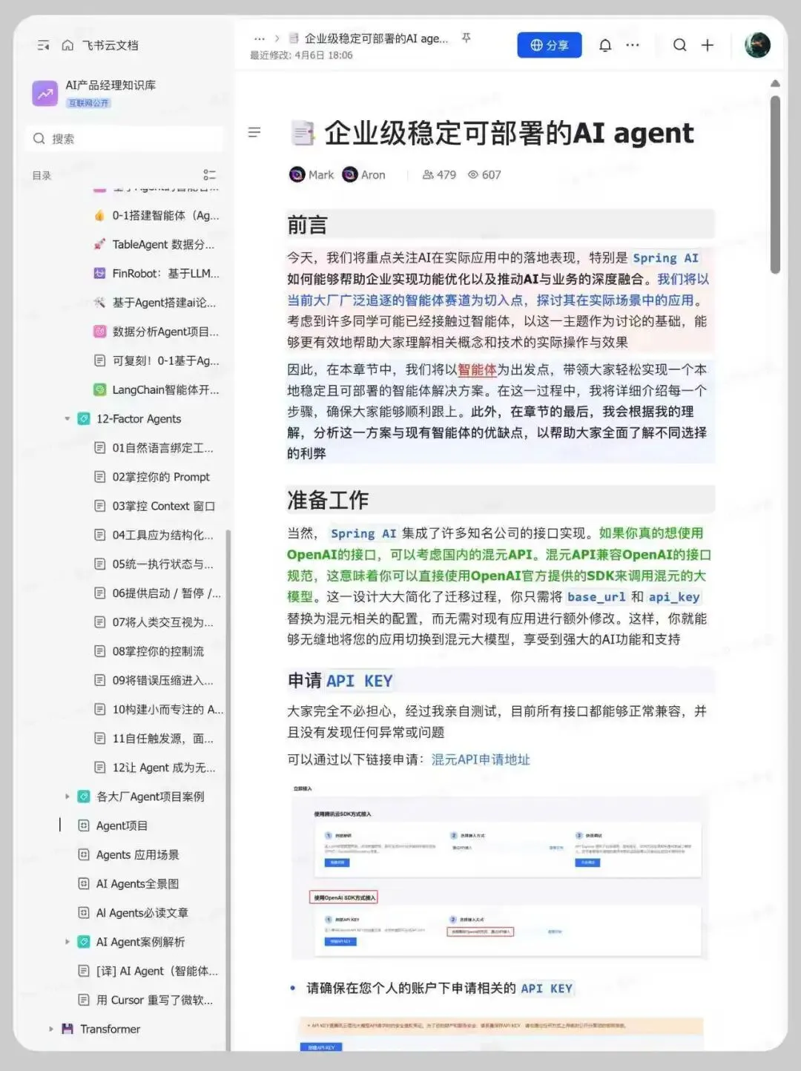Create new document with plus icon

[708, 45]
